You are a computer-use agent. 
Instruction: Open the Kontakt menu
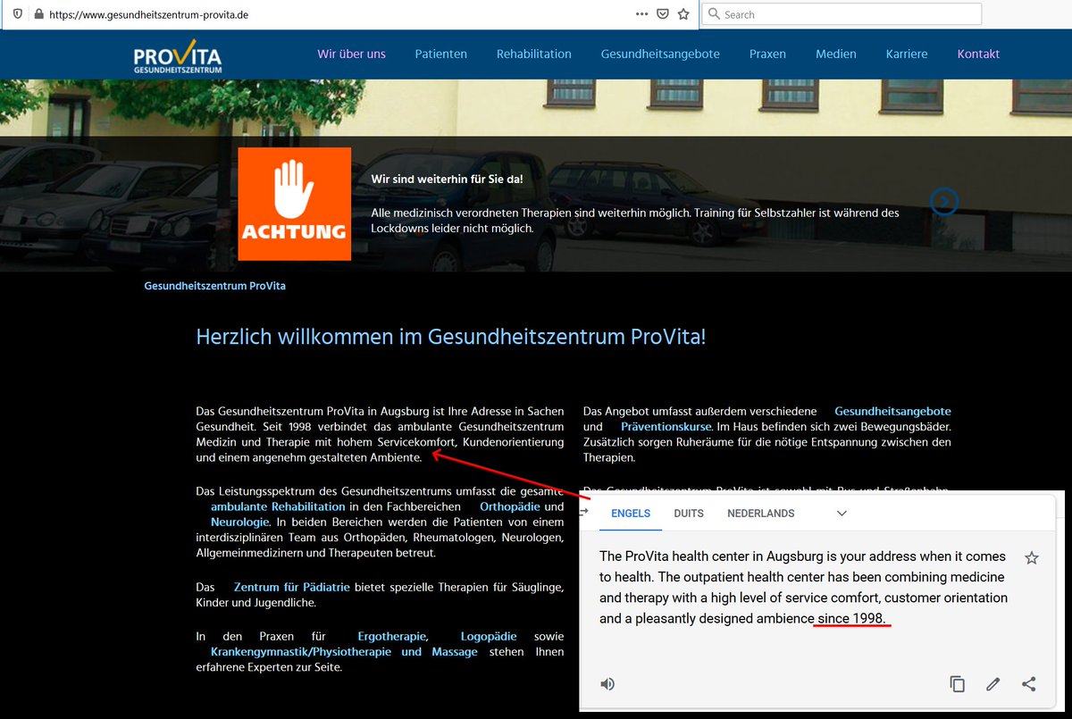[978, 54]
